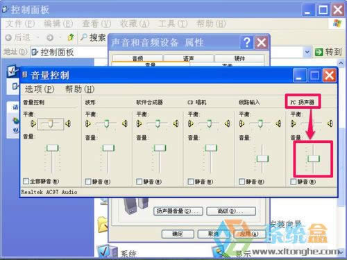This screenshot has width=347, height=260.
Task: Click 高级(D) button in sound properties
Action: 231,211
